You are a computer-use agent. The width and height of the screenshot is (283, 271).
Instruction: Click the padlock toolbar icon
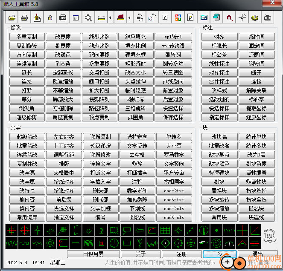50,17
